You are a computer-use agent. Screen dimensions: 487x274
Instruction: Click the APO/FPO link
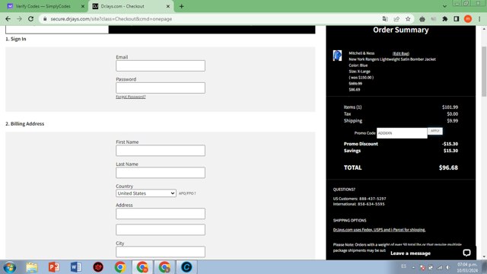point(187,193)
